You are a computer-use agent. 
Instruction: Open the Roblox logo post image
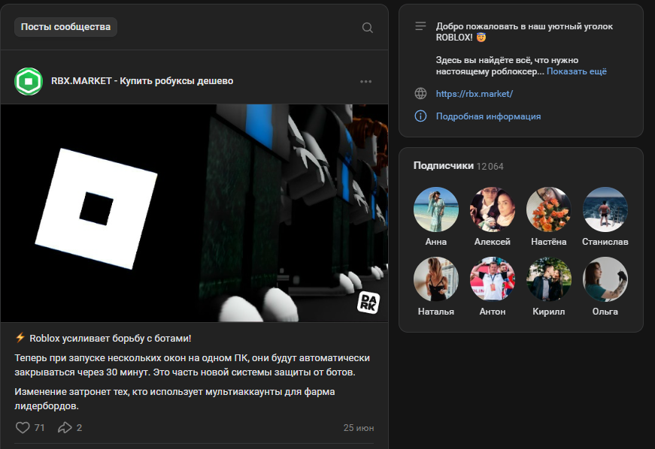coord(194,212)
